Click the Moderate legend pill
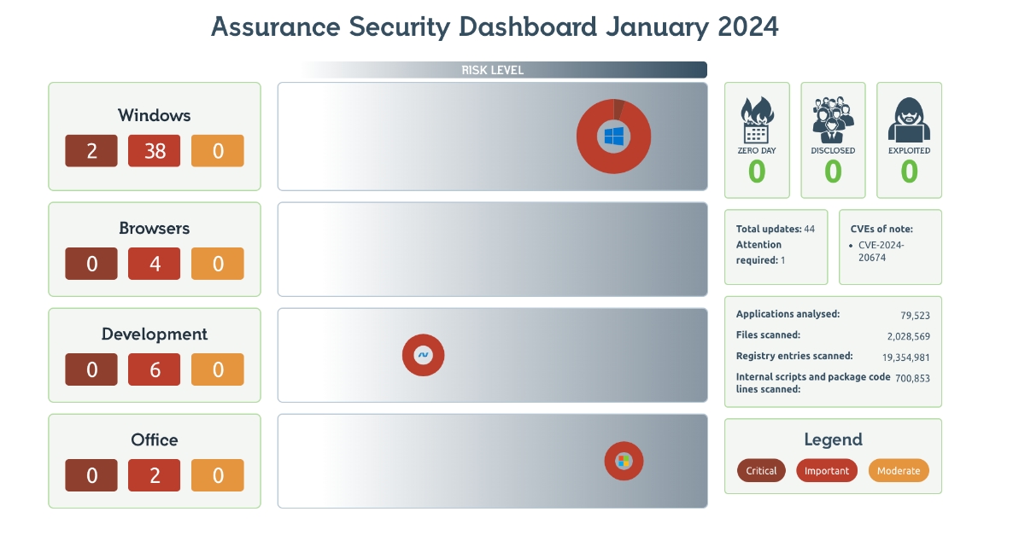Viewport: 1025px width, 535px height. (x=899, y=471)
